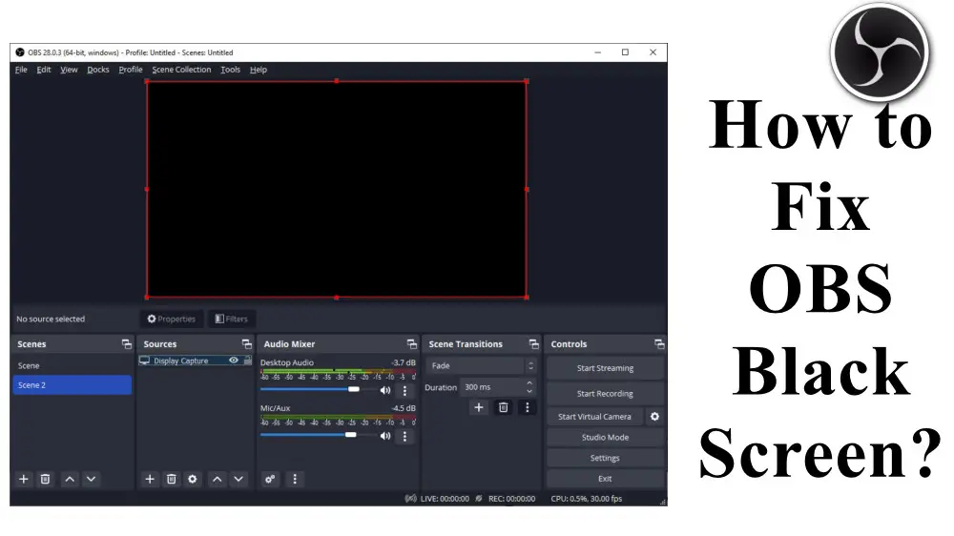Remove scene transition with trash icon
Screen dimensions: 954x536
click(x=503, y=407)
